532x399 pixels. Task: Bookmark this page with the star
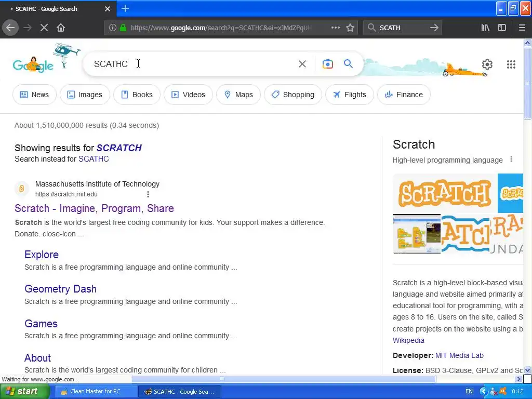[350, 28]
